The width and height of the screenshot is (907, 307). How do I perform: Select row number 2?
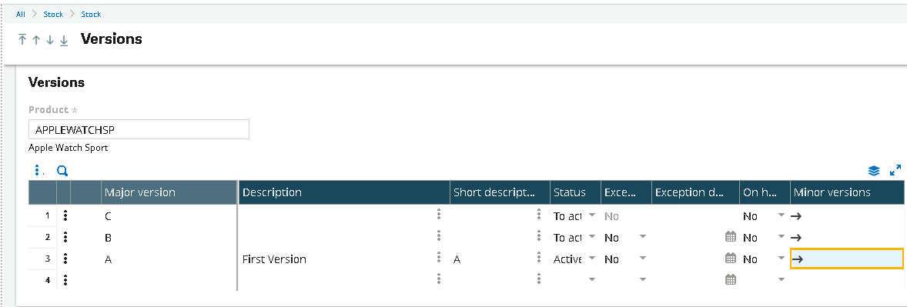click(43, 237)
